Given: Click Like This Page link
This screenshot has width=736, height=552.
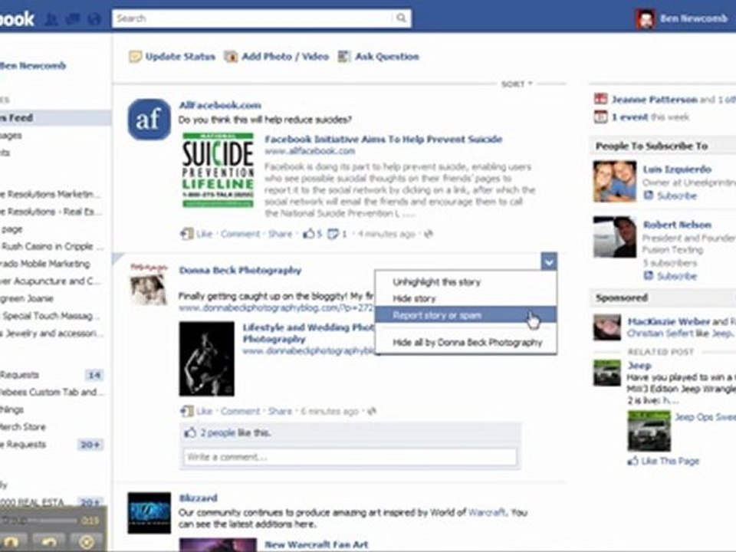Looking at the screenshot, I should pyautogui.click(x=670, y=461).
